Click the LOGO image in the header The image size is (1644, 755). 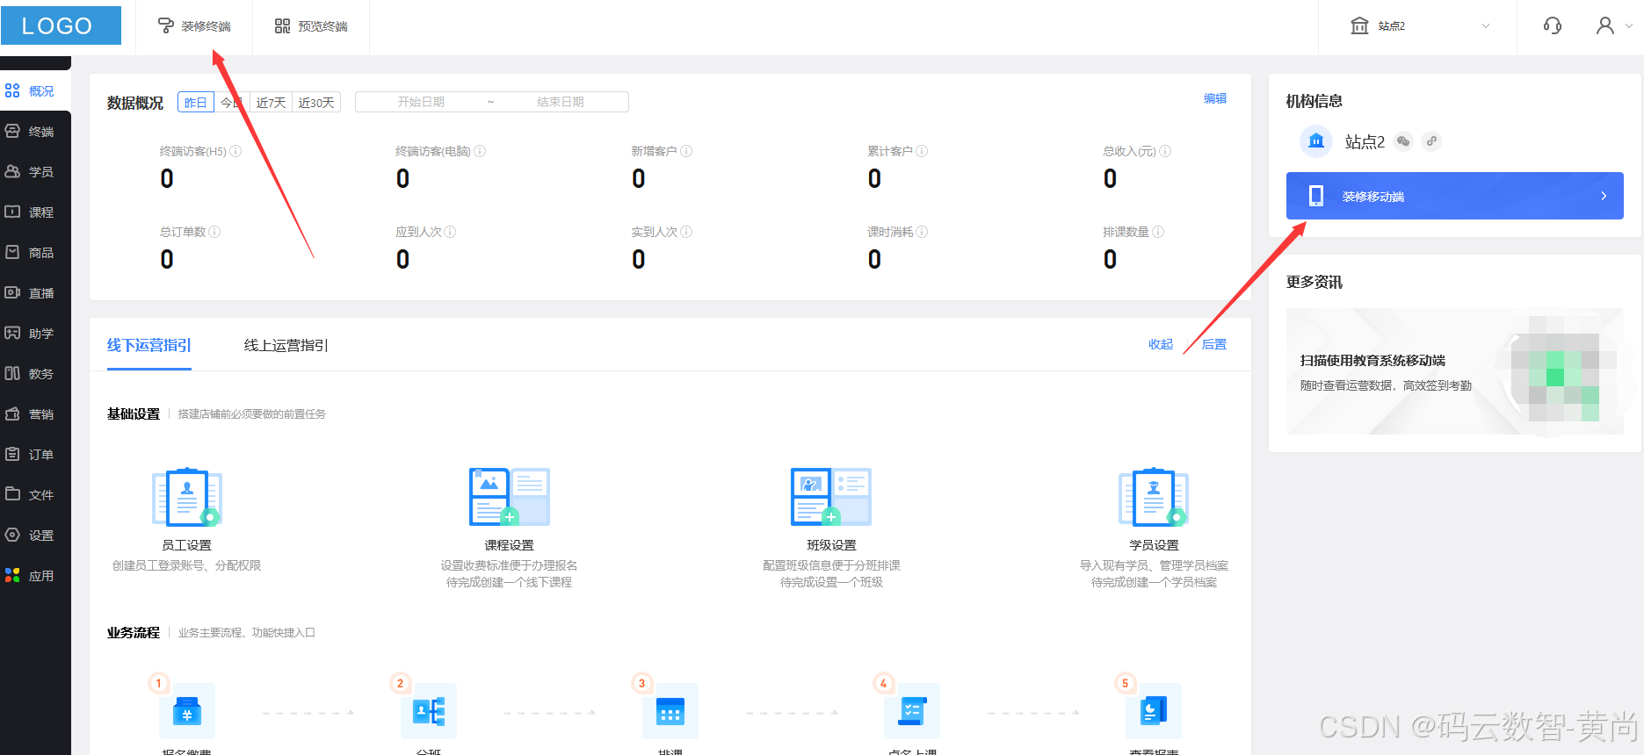click(61, 25)
